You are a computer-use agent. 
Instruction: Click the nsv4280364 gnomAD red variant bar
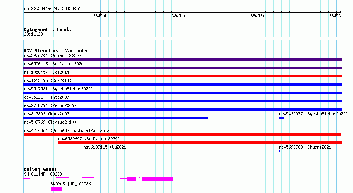tap(182, 134)
